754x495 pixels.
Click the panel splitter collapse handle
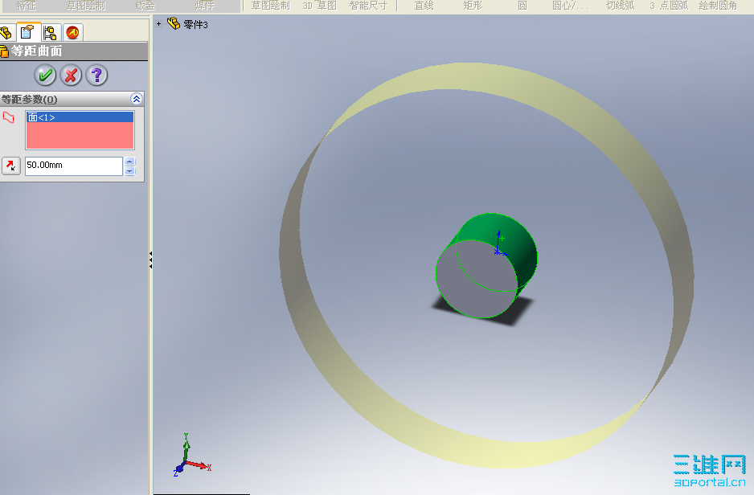pos(150,260)
